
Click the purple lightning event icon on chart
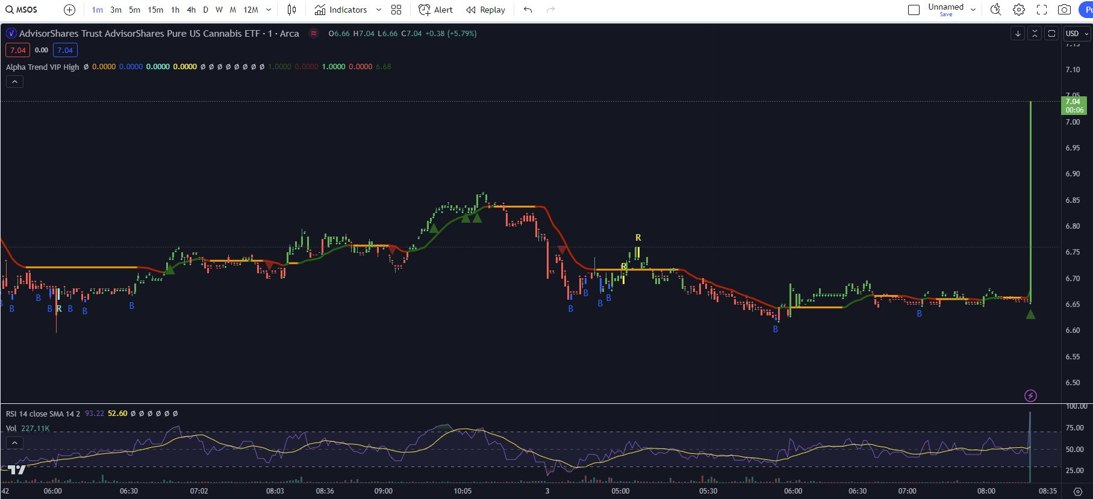pyautogui.click(x=1030, y=395)
